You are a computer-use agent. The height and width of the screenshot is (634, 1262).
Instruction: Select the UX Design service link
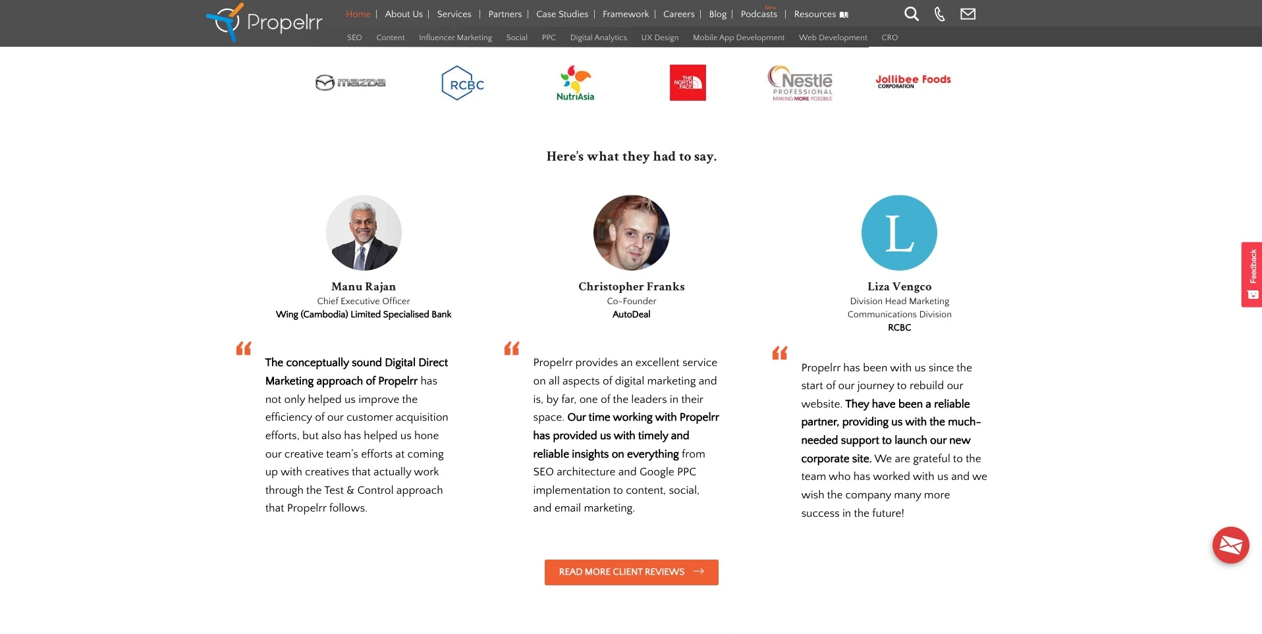659,38
